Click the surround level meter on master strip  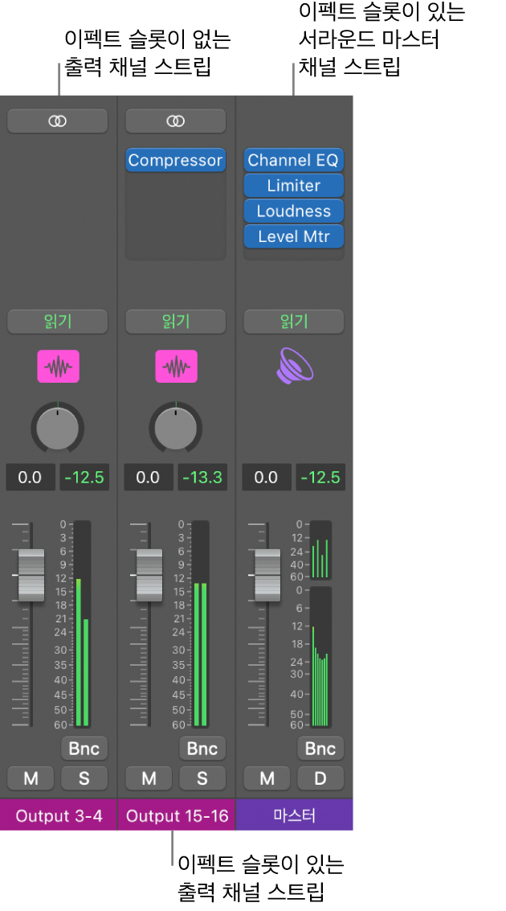pyautogui.click(x=320, y=657)
